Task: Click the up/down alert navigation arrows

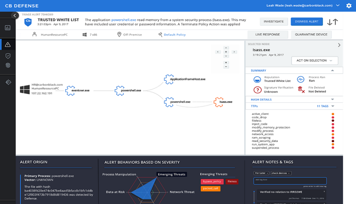Action: (x=332, y=22)
